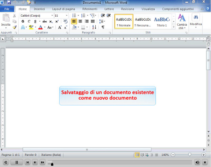Viewport: 211px width, 167px height.
Task: Select align left paragraph button
Action: 74,21
